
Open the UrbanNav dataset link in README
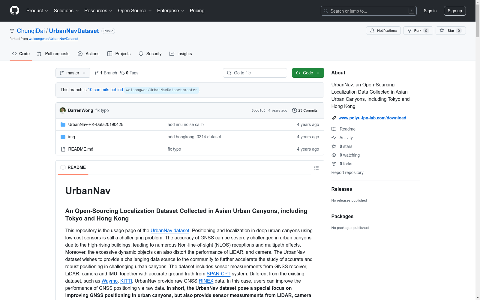tap(170, 230)
